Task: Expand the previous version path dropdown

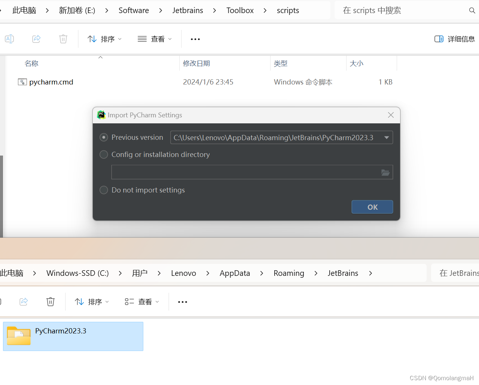Action: [x=387, y=138]
